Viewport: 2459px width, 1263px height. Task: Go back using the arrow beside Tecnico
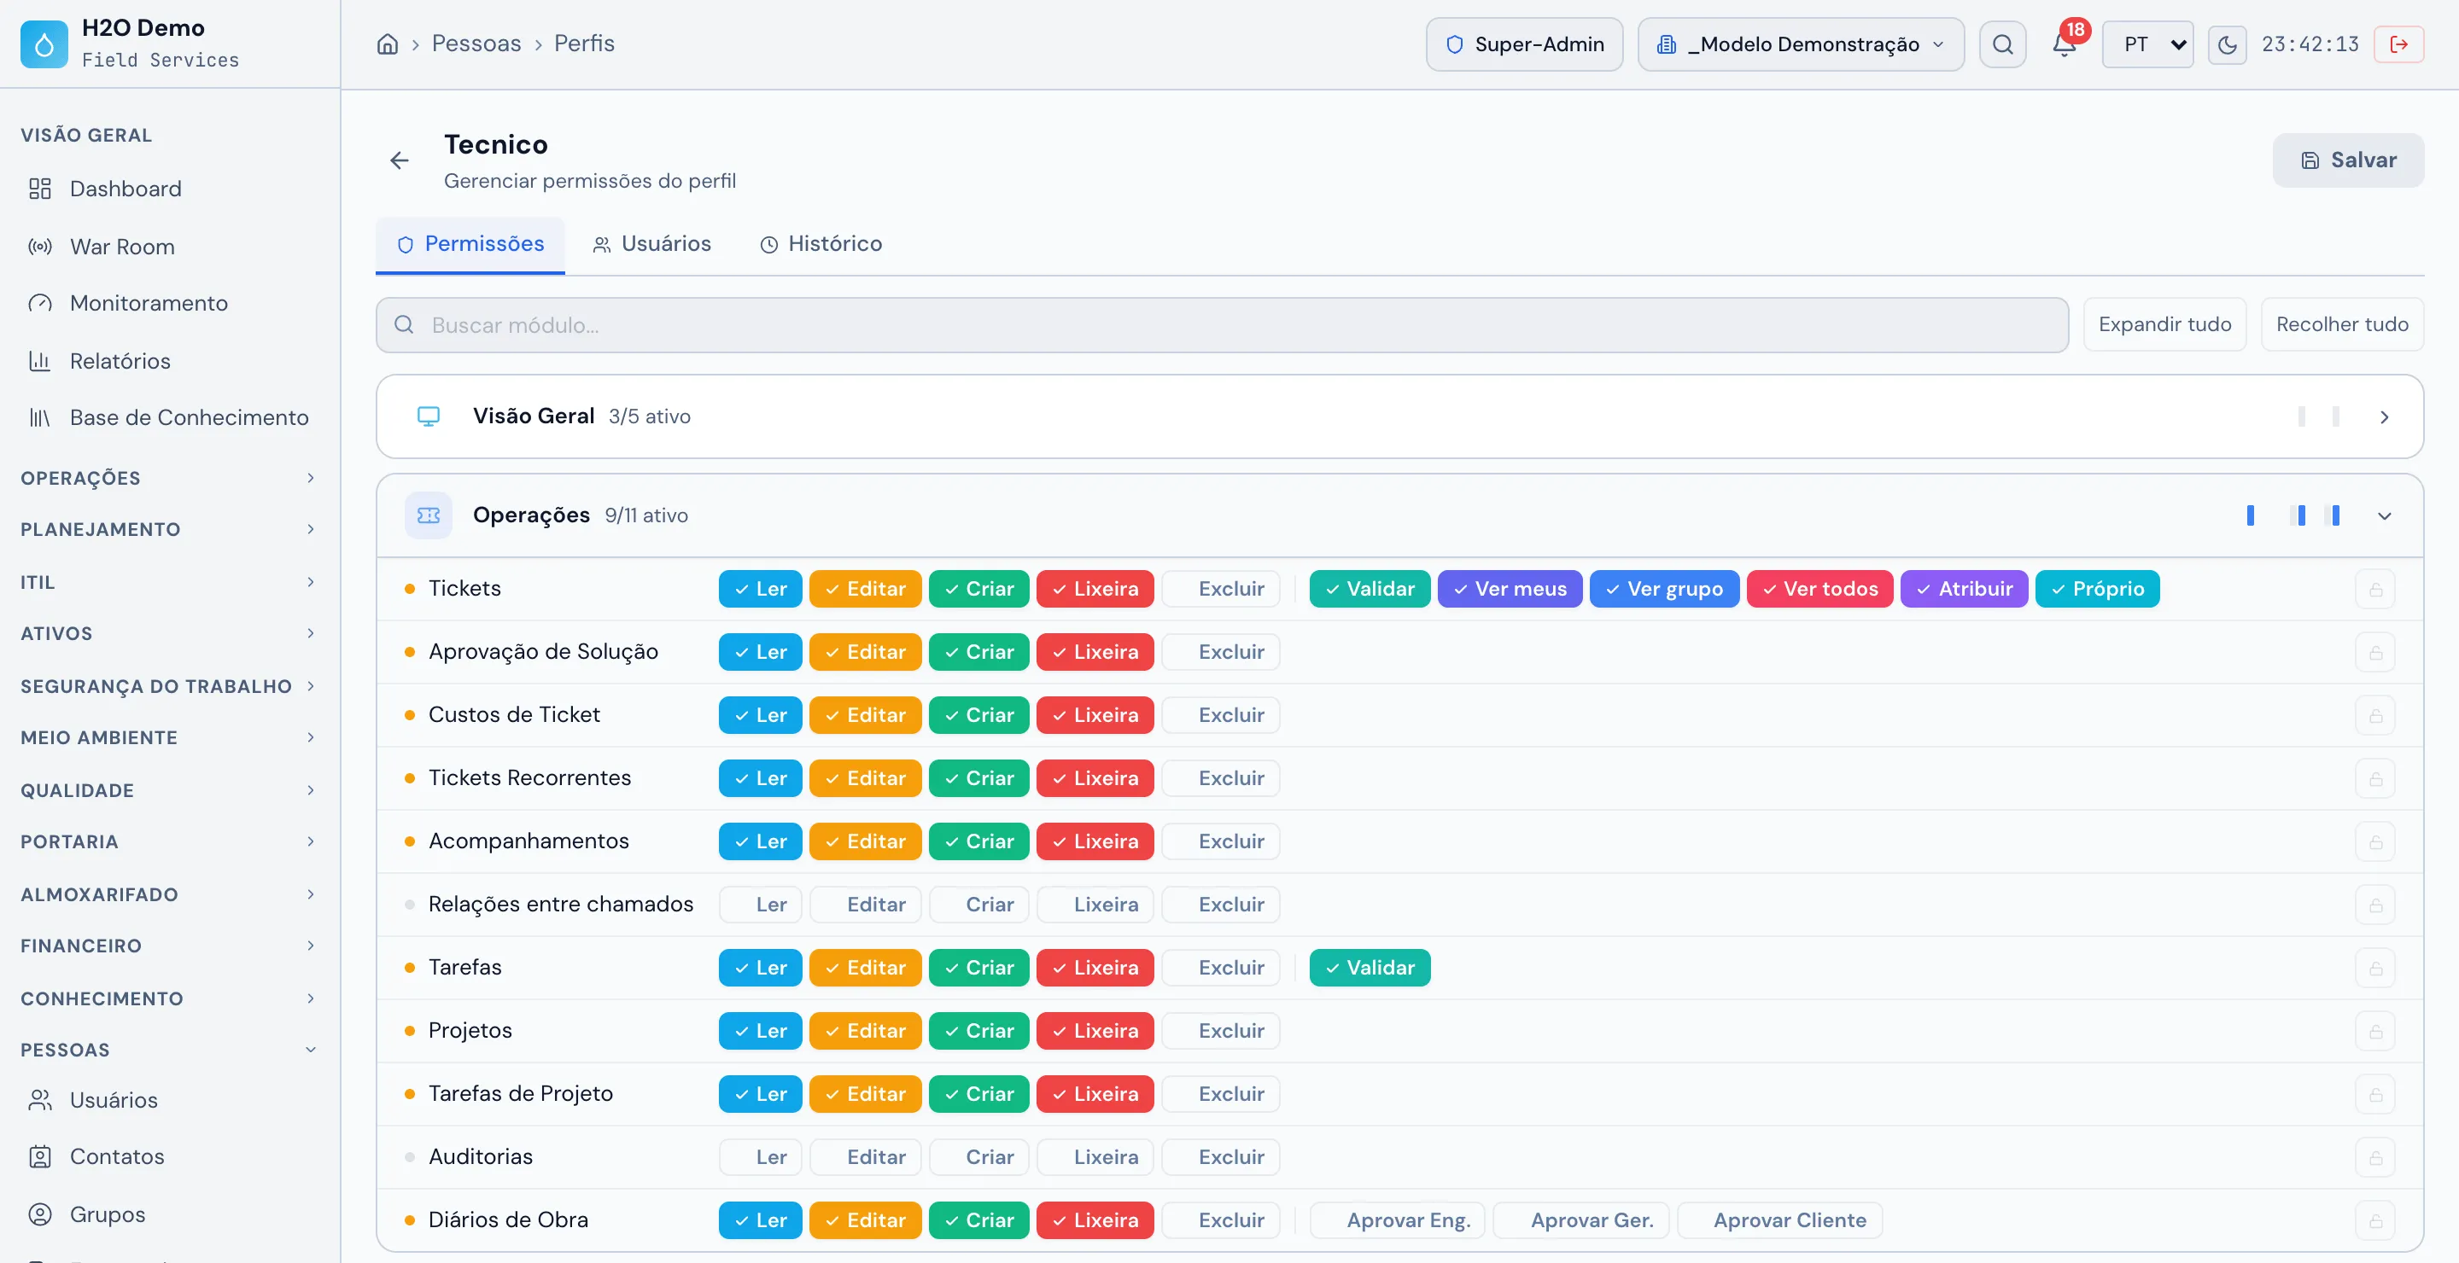coord(399,160)
